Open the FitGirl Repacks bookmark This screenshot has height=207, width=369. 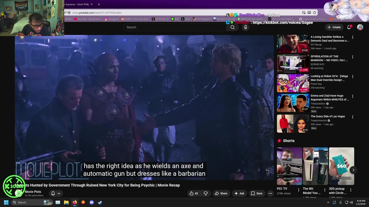(x=201, y=19)
